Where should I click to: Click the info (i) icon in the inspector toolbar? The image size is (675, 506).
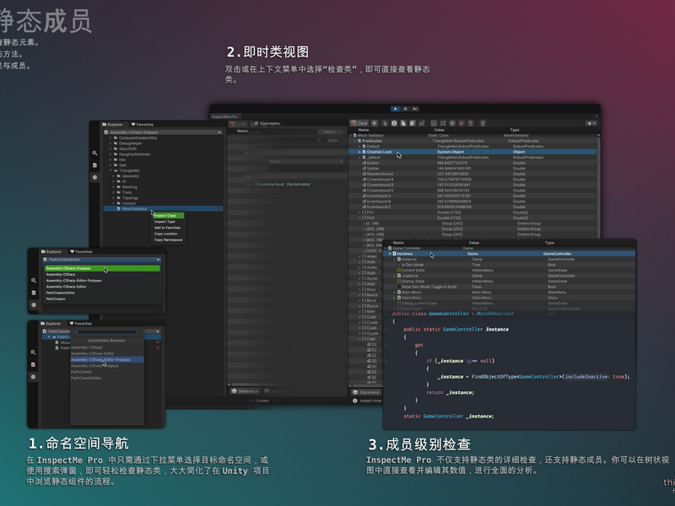(x=394, y=123)
